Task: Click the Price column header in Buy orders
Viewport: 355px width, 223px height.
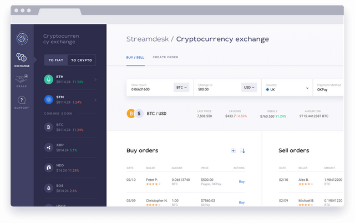Action: point(205,168)
